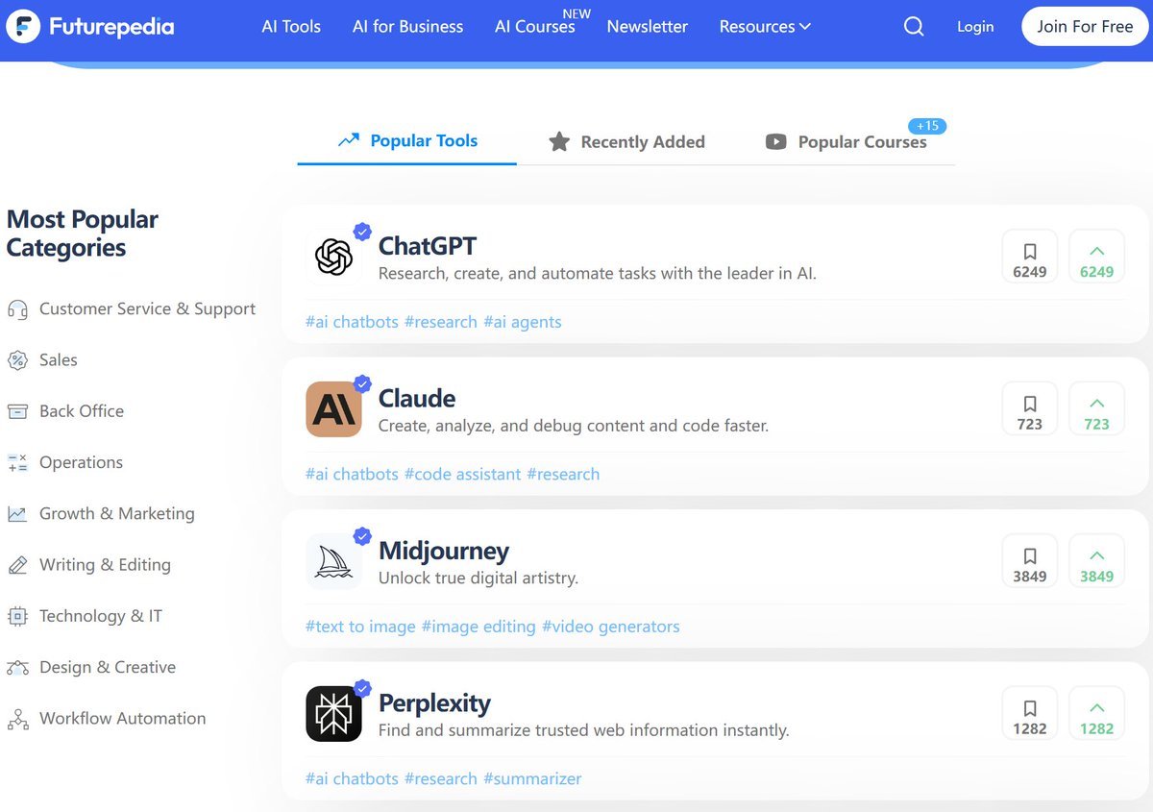Click the Join For Free button
Screen dimensions: 1153x812
1085,27
